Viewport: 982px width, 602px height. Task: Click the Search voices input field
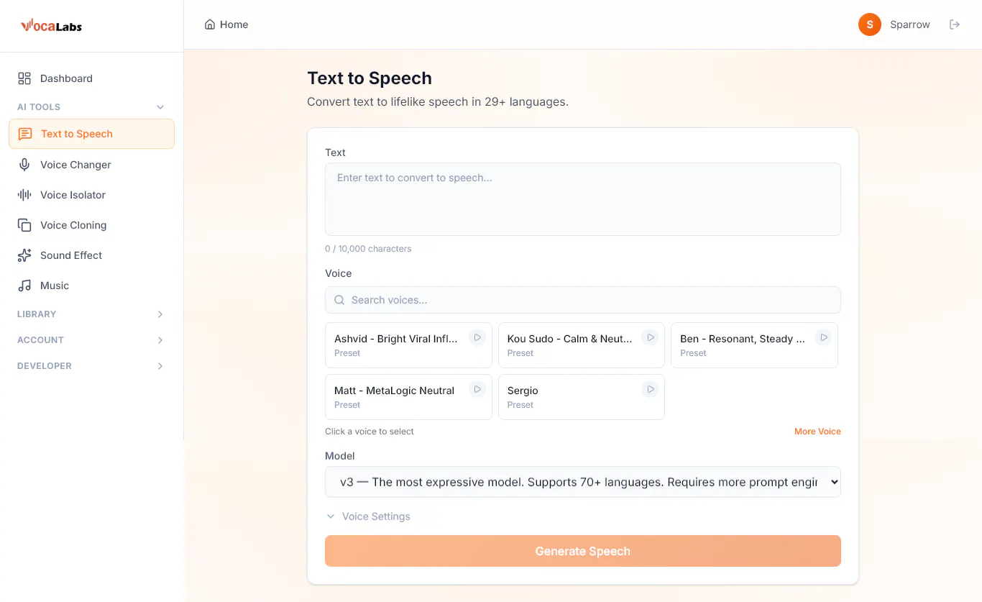[x=582, y=300]
